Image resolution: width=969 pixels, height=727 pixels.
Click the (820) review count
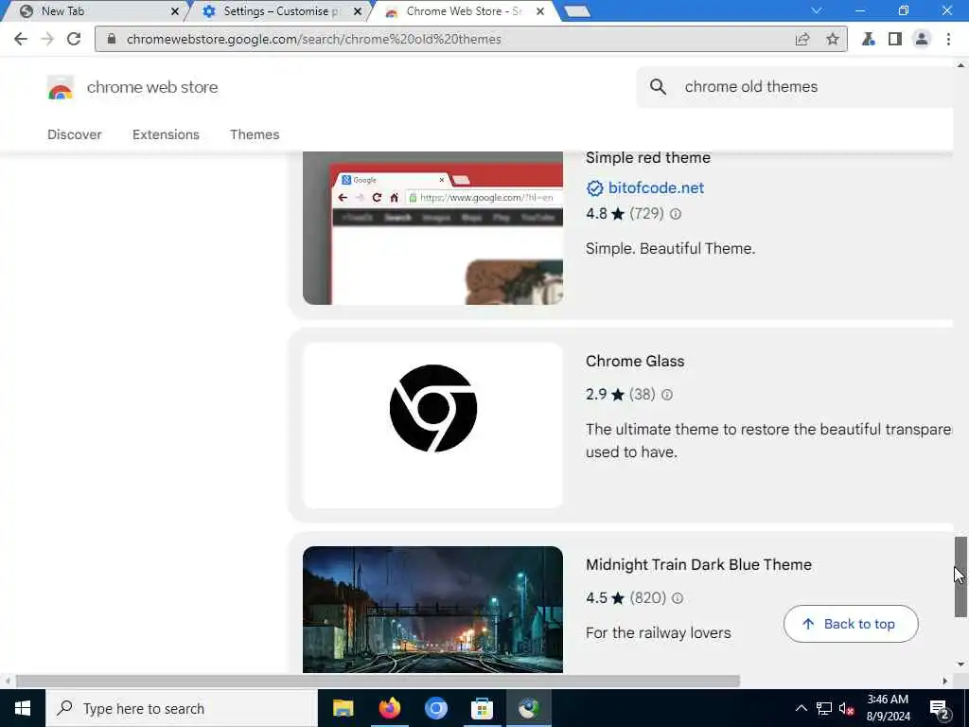point(647,598)
